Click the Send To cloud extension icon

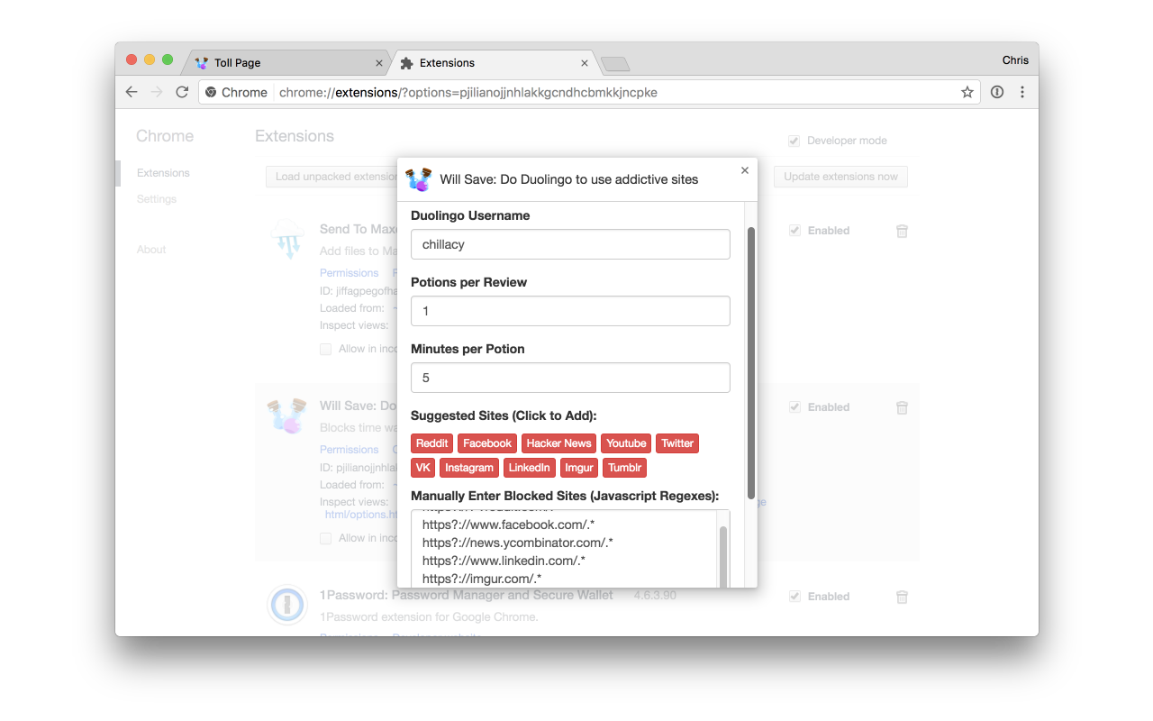pos(287,238)
